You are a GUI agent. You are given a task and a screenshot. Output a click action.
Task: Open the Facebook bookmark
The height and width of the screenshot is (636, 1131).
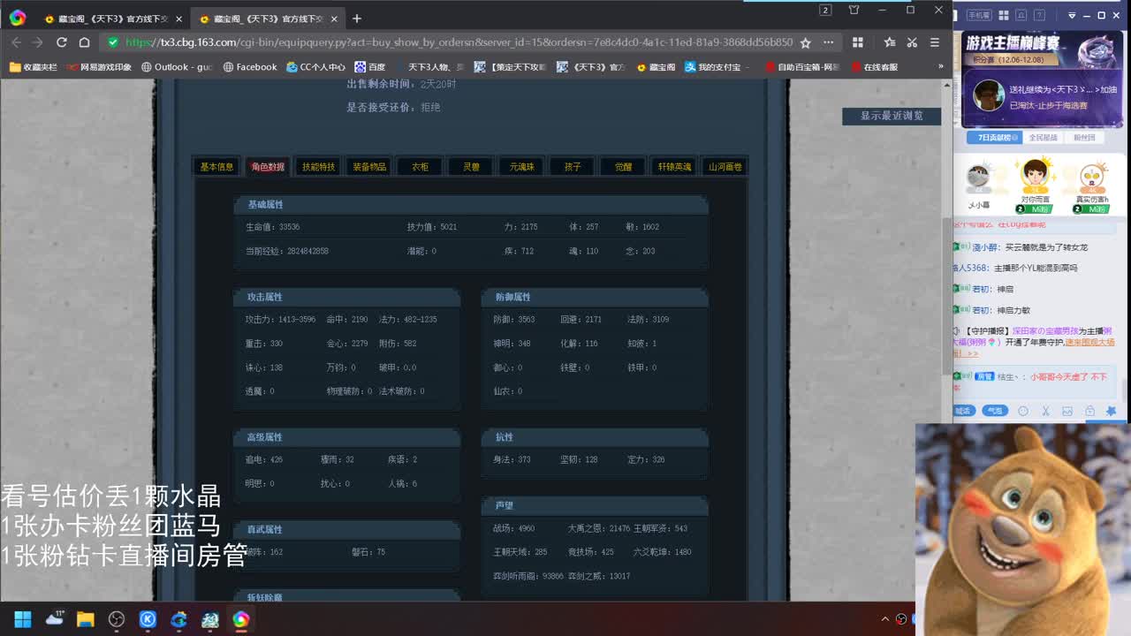(250, 67)
